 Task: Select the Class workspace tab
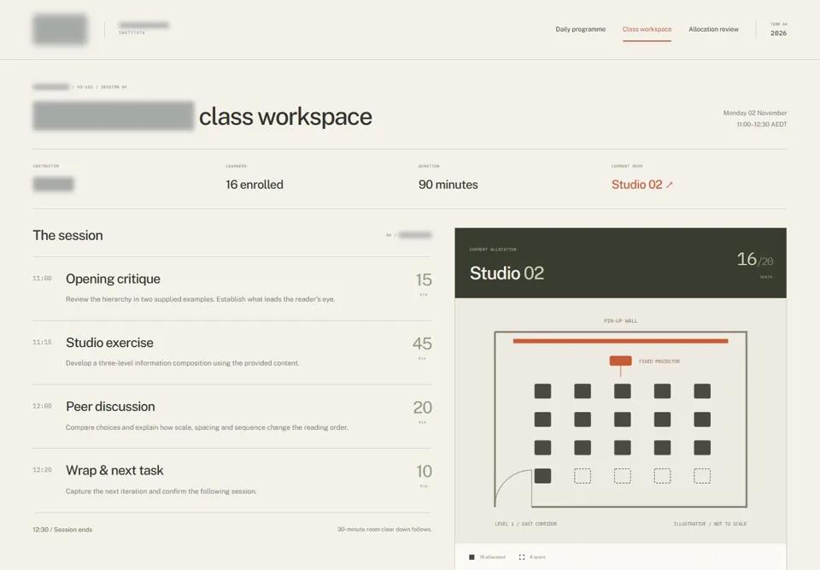tap(647, 29)
